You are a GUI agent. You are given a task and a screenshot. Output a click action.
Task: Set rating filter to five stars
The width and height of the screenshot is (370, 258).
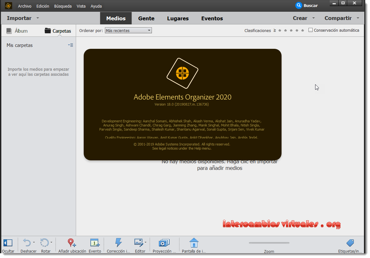pyautogui.click(x=302, y=30)
